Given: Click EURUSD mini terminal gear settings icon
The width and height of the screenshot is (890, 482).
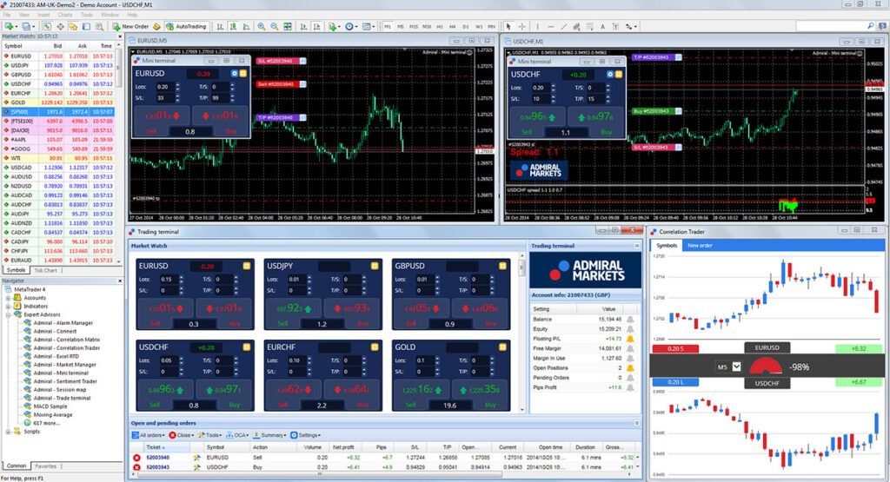Looking at the screenshot, I should tap(235, 74).
